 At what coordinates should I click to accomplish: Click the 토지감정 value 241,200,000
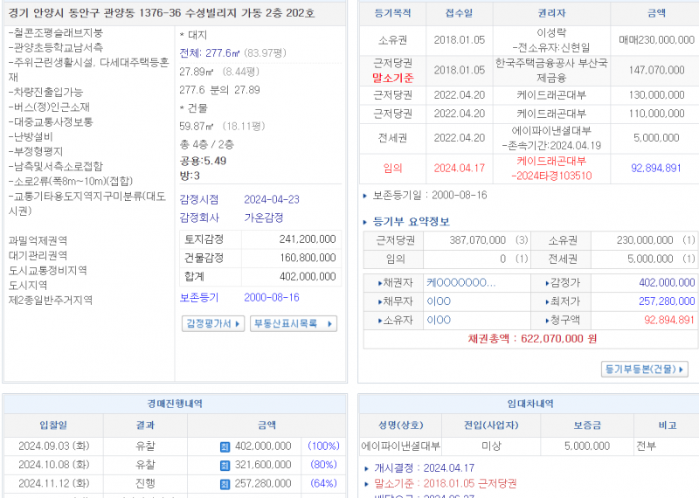point(308,239)
